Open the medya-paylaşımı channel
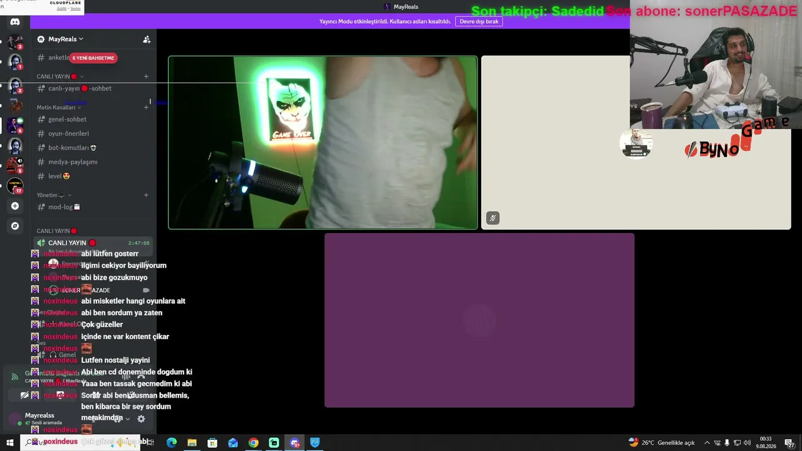Viewport: 802px width, 451px height. pyautogui.click(x=93, y=162)
